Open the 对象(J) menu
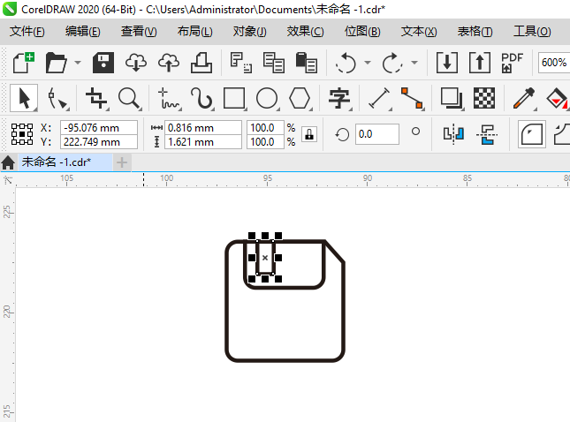The width and height of the screenshot is (570, 422). point(249,32)
